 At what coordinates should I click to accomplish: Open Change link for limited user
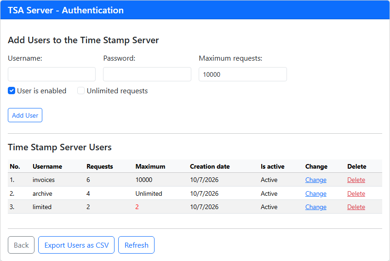[315, 207]
